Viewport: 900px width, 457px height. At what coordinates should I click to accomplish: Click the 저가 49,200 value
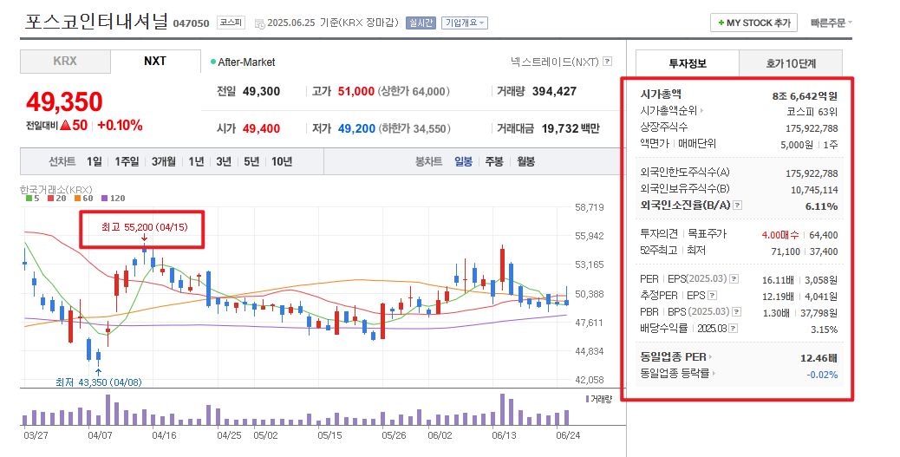point(356,128)
